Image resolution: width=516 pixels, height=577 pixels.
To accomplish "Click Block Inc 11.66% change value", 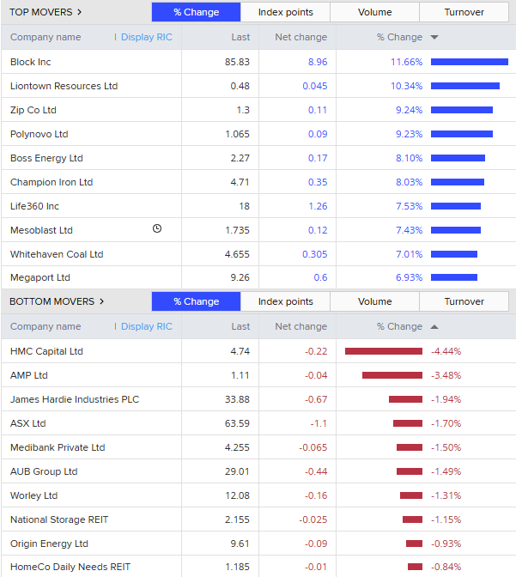I will pos(406,62).
